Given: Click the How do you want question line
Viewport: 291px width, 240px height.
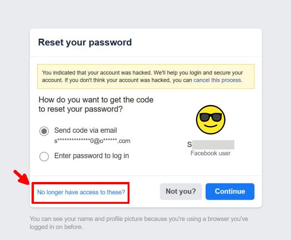Looking at the screenshot, I should click(96, 100).
